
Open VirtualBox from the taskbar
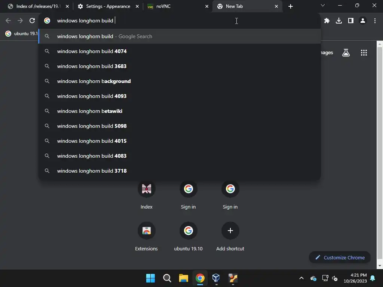pos(217,278)
